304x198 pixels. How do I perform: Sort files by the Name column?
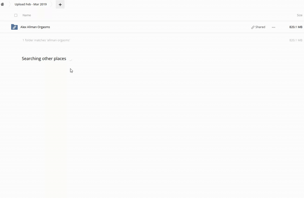click(27, 15)
